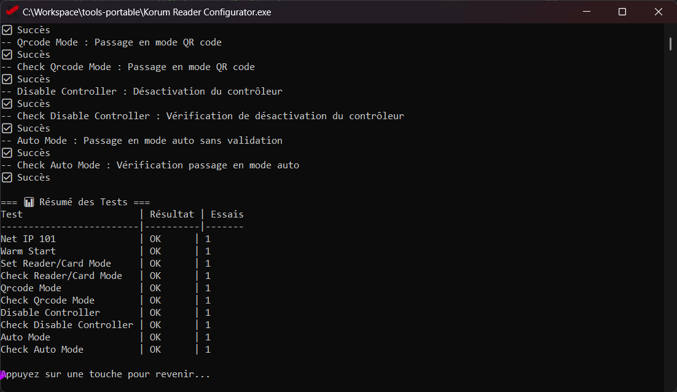677x392 pixels.
Task: Click the text 'Vérification de désactivation du contrôleur'
Action: point(285,116)
